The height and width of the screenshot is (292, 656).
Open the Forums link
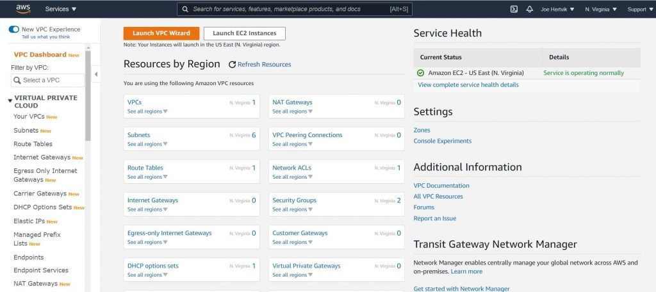click(424, 207)
